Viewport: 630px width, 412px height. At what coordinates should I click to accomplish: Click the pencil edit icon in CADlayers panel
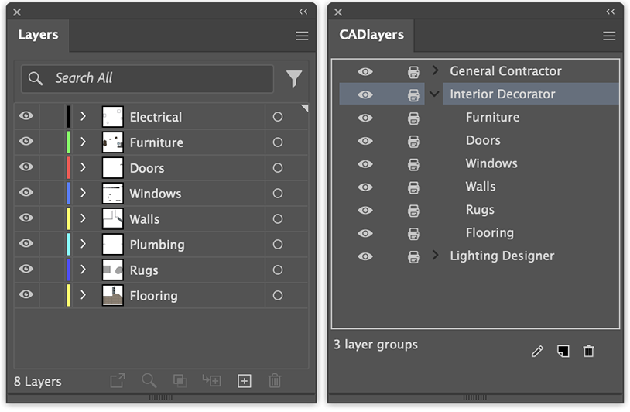[x=538, y=352]
